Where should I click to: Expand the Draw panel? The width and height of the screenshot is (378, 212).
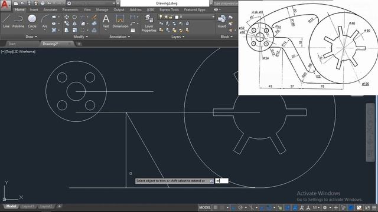(x=31, y=37)
